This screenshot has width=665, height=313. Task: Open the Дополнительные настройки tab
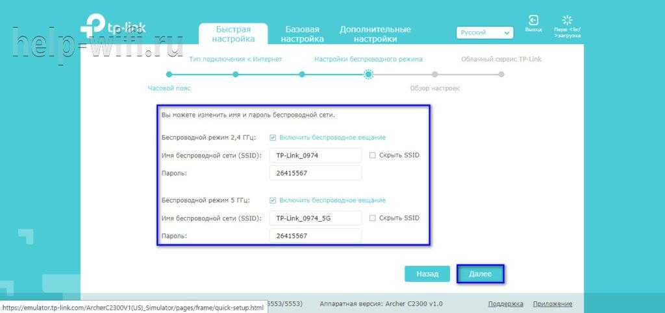click(x=375, y=34)
